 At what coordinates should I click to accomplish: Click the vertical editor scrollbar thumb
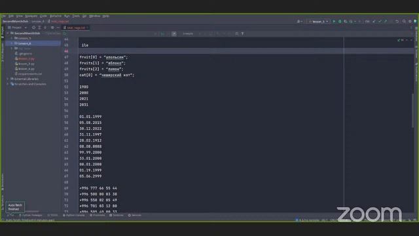tap(412, 111)
